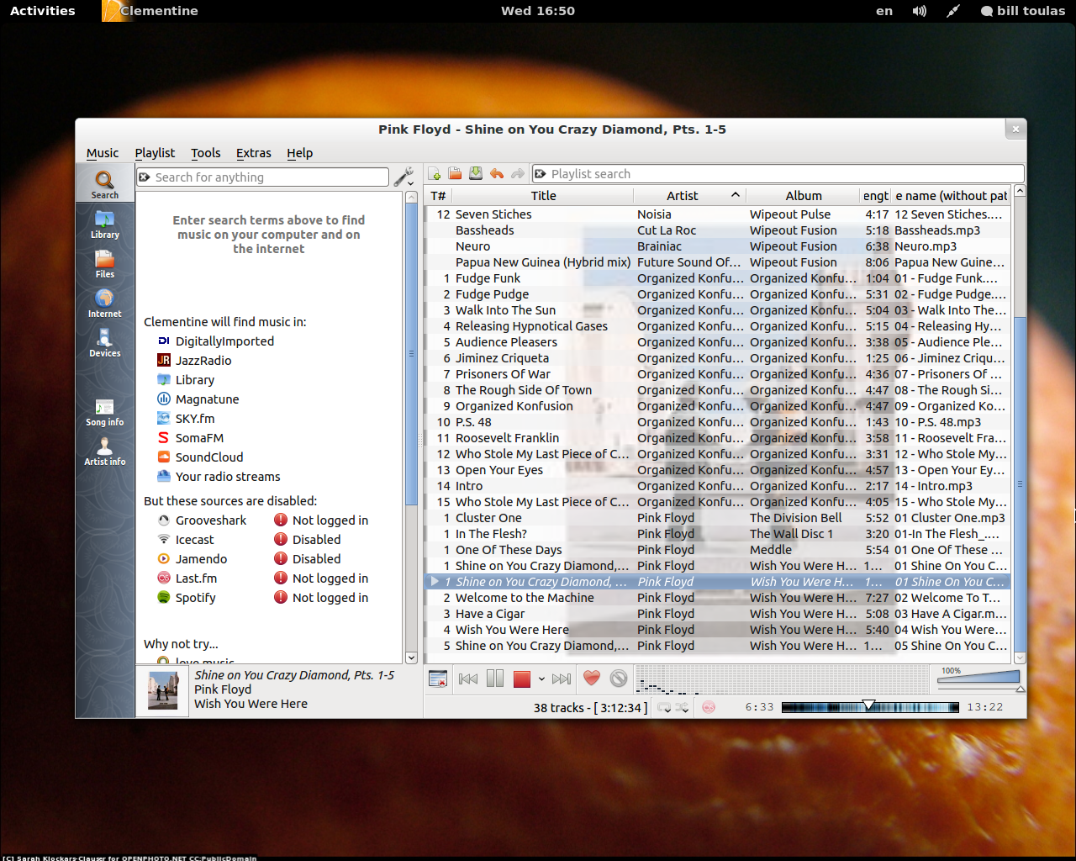Viewport: 1076px width, 861px height.
Task: Skip to the previous track
Action: (468, 679)
